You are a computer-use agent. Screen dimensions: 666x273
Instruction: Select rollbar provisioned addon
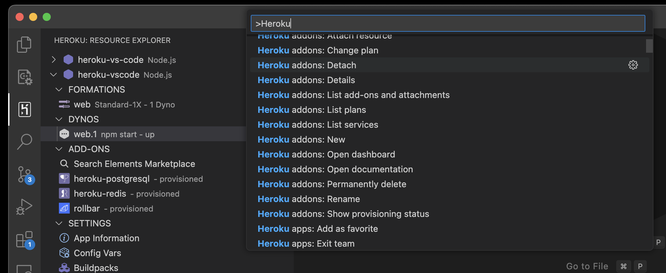point(143,208)
